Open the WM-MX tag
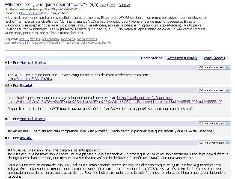This screenshot has width=235, height=179. pos(35,39)
